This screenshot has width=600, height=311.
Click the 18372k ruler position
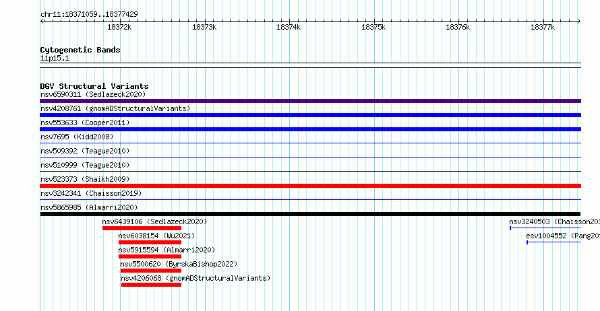tap(119, 27)
